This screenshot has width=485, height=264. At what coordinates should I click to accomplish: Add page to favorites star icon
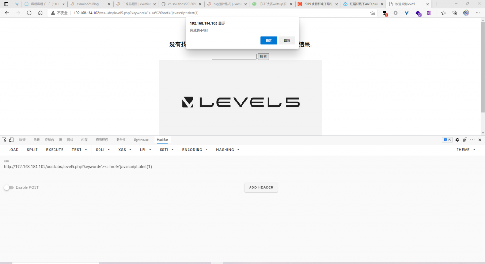[x=372, y=13]
